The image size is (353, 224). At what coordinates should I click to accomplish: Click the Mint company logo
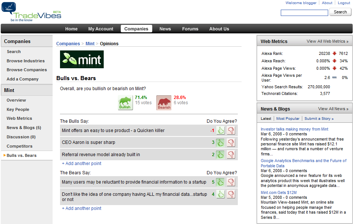pos(82,59)
